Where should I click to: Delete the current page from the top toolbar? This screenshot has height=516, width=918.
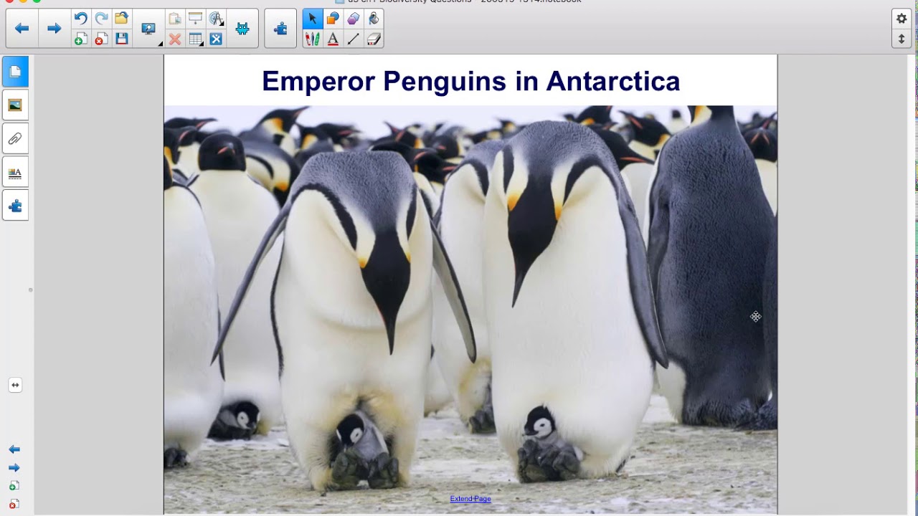tap(101, 39)
